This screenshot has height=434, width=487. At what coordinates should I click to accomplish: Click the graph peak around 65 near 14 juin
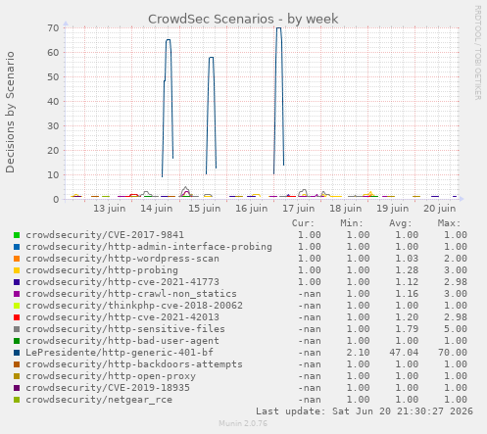tap(168, 40)
